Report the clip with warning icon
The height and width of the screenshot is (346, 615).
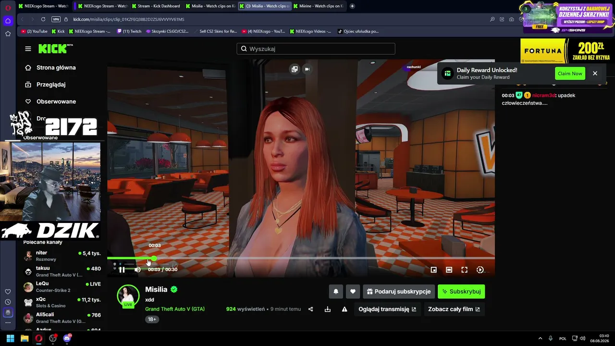click(x=344, y=309)
